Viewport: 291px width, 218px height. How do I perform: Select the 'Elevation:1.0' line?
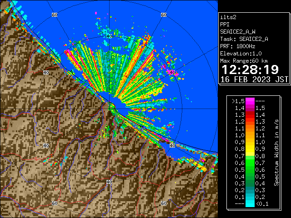[x=241, y=54]
